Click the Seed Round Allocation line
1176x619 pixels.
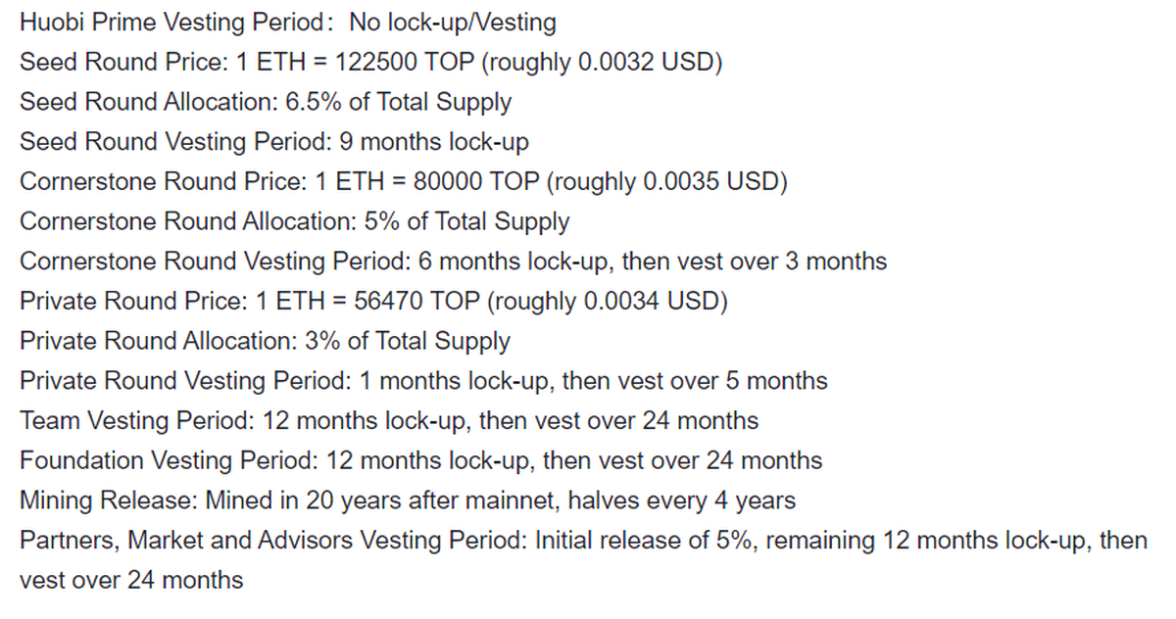pos(265,102)
